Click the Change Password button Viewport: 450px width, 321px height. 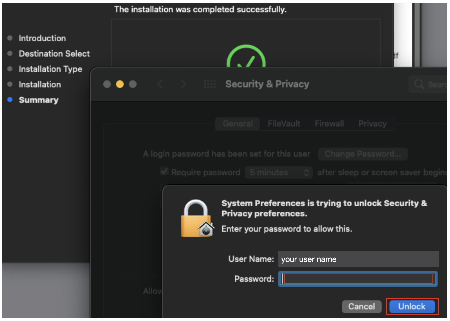(363, 154)
